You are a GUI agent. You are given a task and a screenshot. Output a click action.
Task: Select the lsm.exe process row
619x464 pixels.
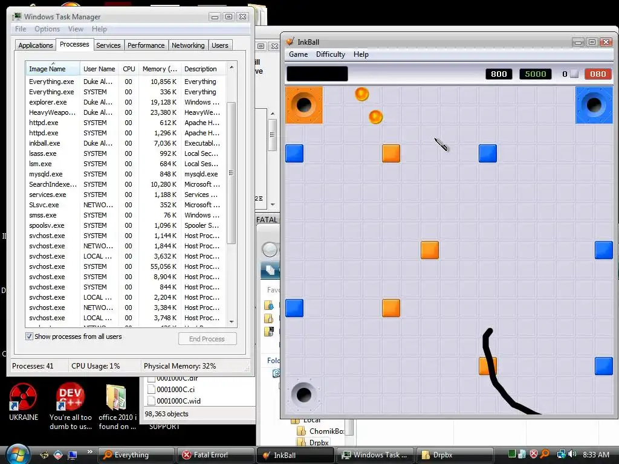126,164
